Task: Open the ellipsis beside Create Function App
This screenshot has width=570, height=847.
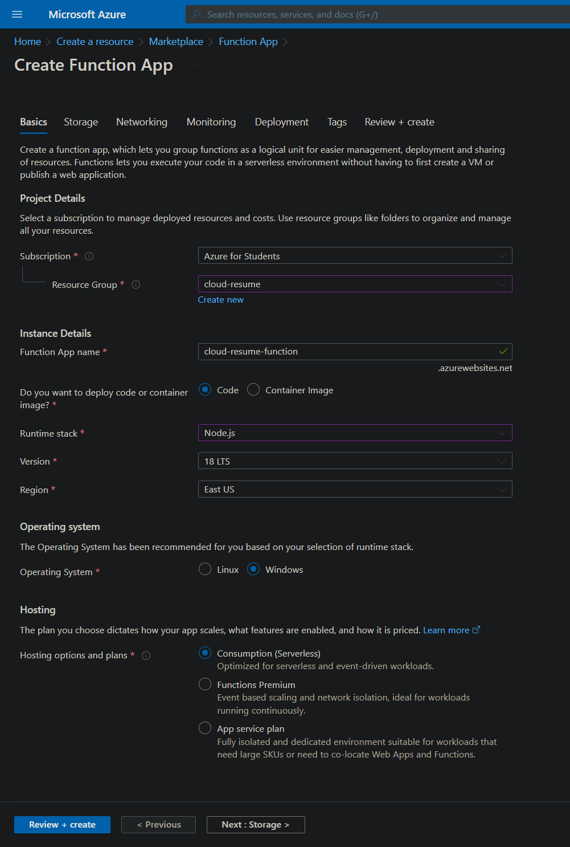Action: (196, 66)
